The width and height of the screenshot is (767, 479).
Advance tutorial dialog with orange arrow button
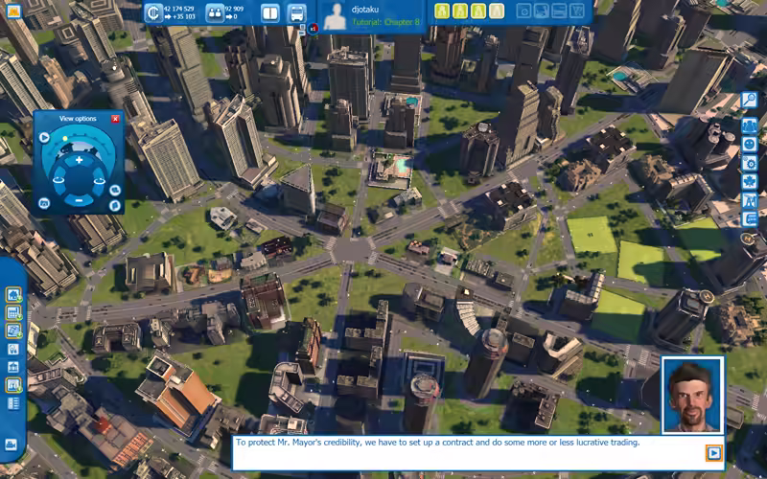coord(713,453)
